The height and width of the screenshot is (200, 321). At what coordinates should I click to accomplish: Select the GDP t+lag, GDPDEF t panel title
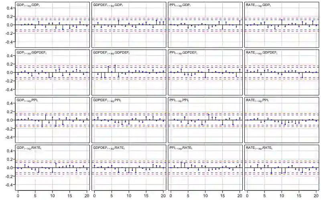[32, 53]
